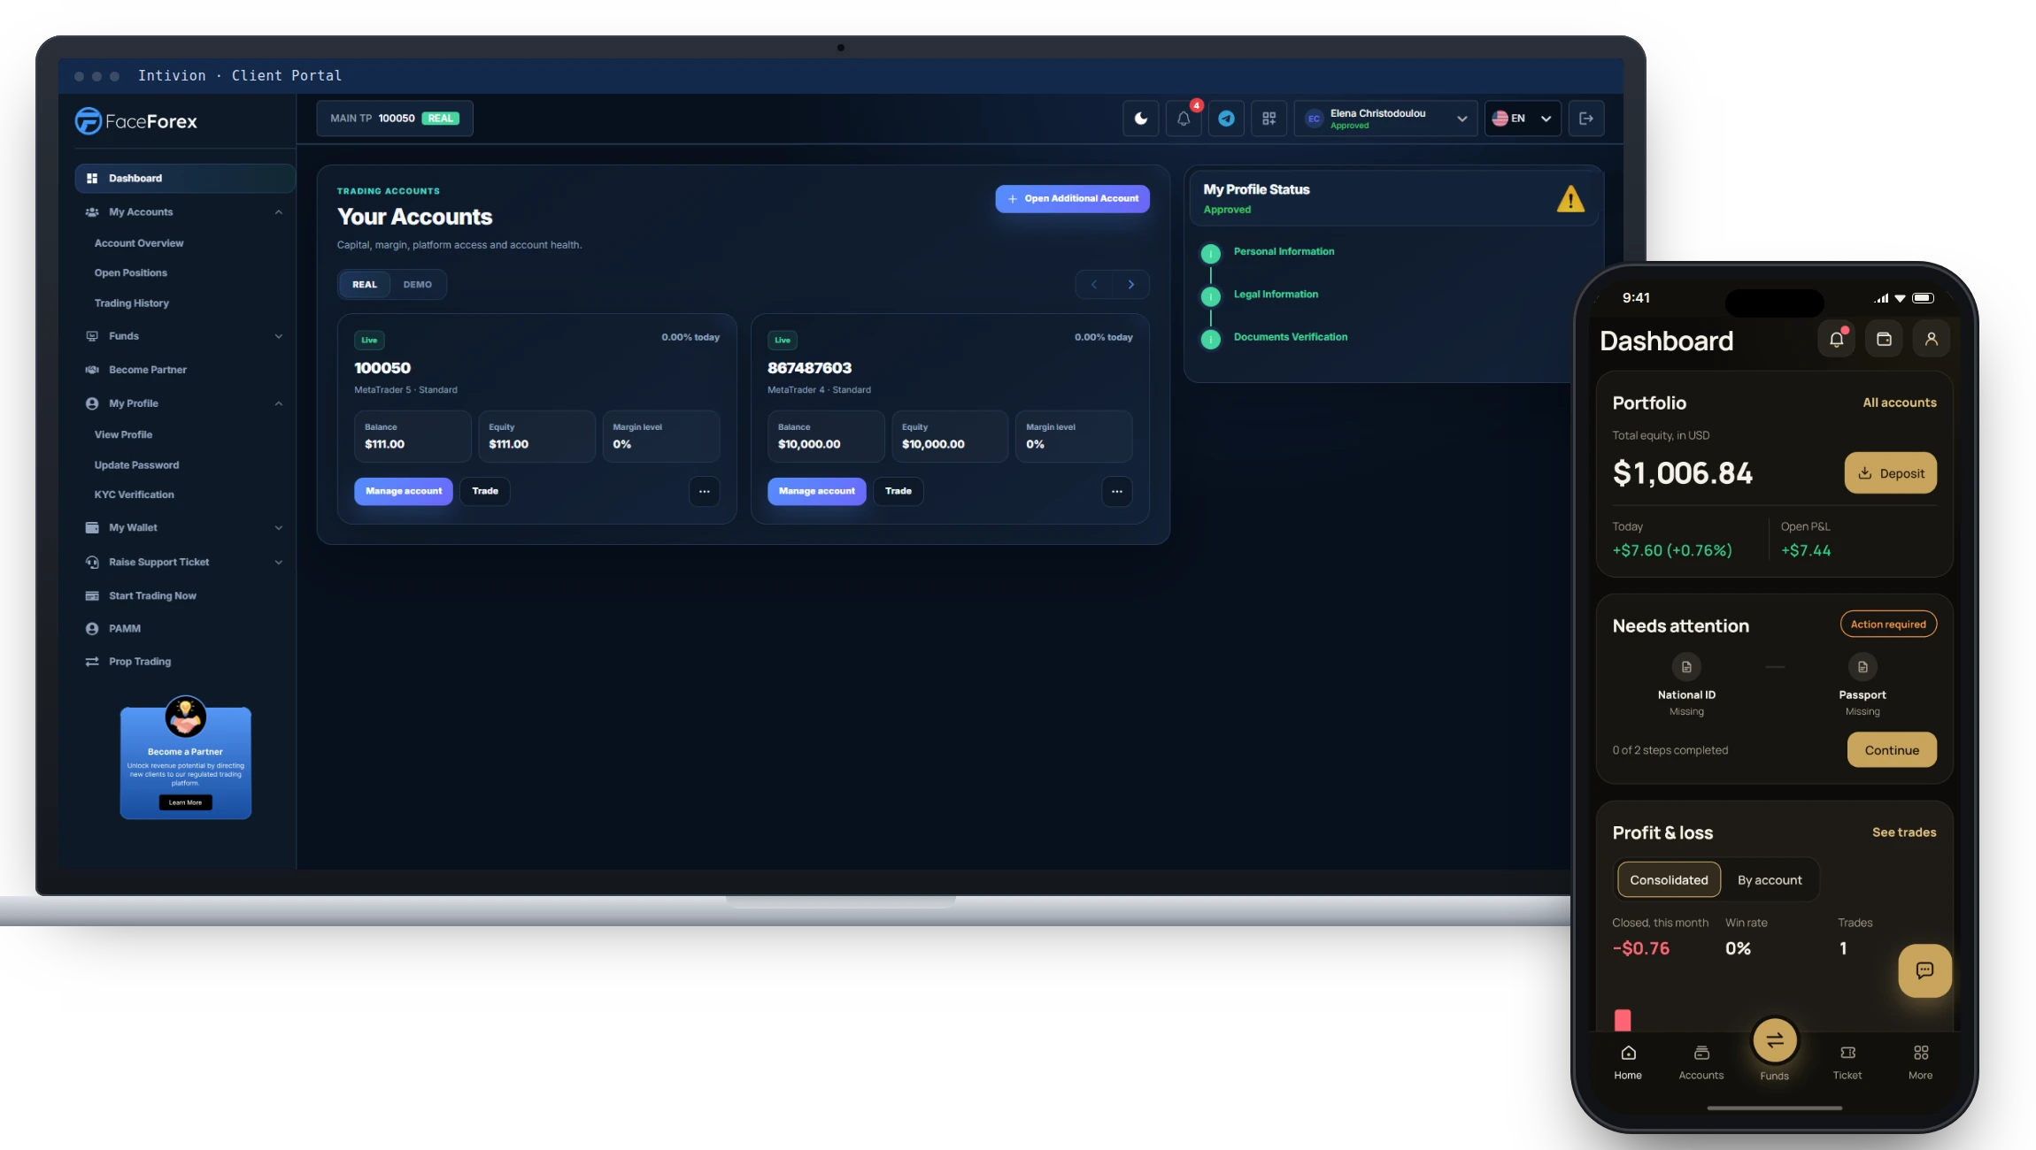Toggle dark mode moon icon
This screenshot has height=1150, width=2036.
pos(1141,119)
